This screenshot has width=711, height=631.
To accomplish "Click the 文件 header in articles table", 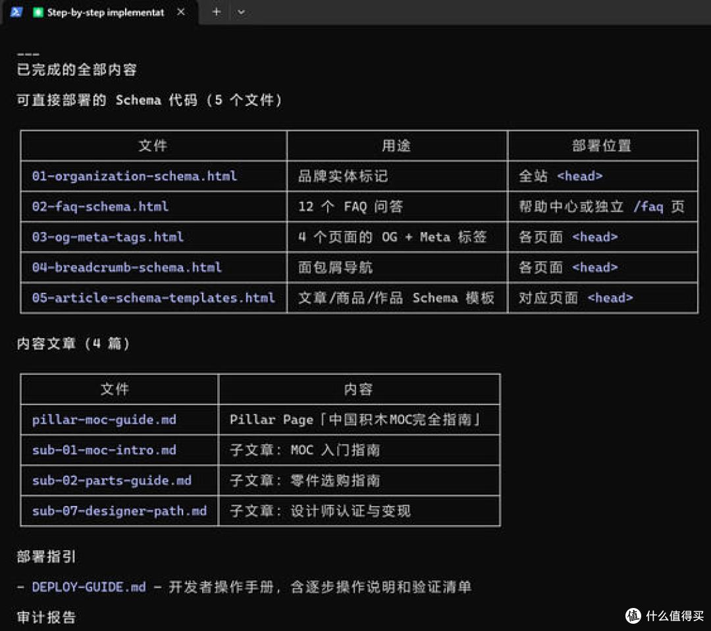I will click(x=115, y=390).
